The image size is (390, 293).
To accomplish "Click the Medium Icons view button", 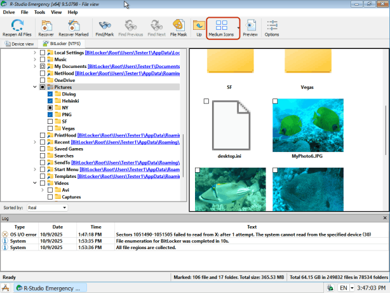I will point(222,25).
